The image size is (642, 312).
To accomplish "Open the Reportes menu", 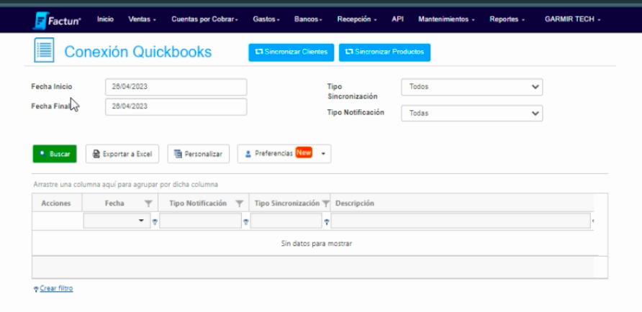I will tap(507, 19).
